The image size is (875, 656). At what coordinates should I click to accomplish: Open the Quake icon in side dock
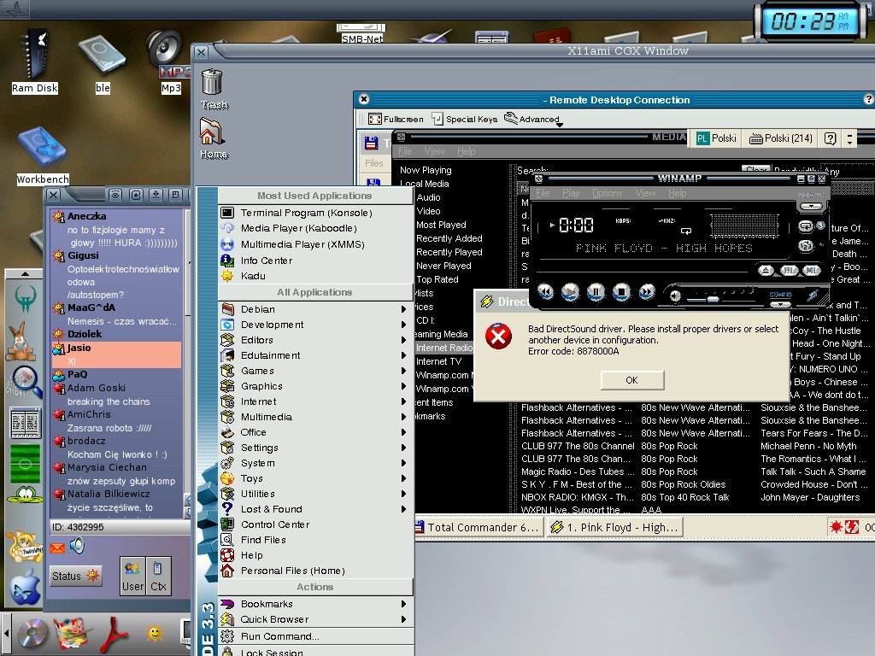pyautogui.click(x=25, y=299)
